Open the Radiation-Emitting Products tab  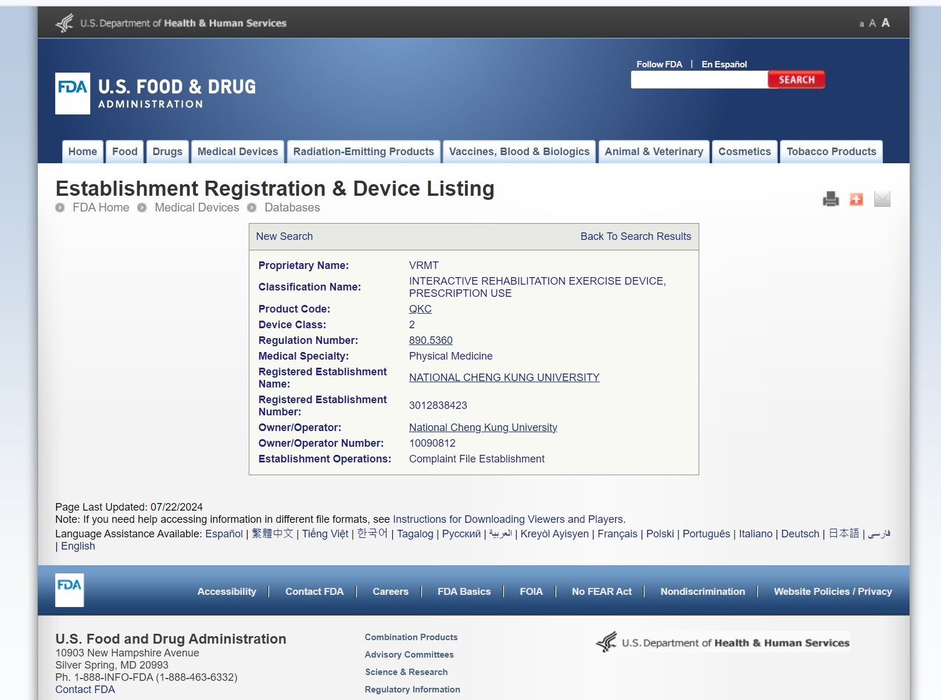(364, 152)
